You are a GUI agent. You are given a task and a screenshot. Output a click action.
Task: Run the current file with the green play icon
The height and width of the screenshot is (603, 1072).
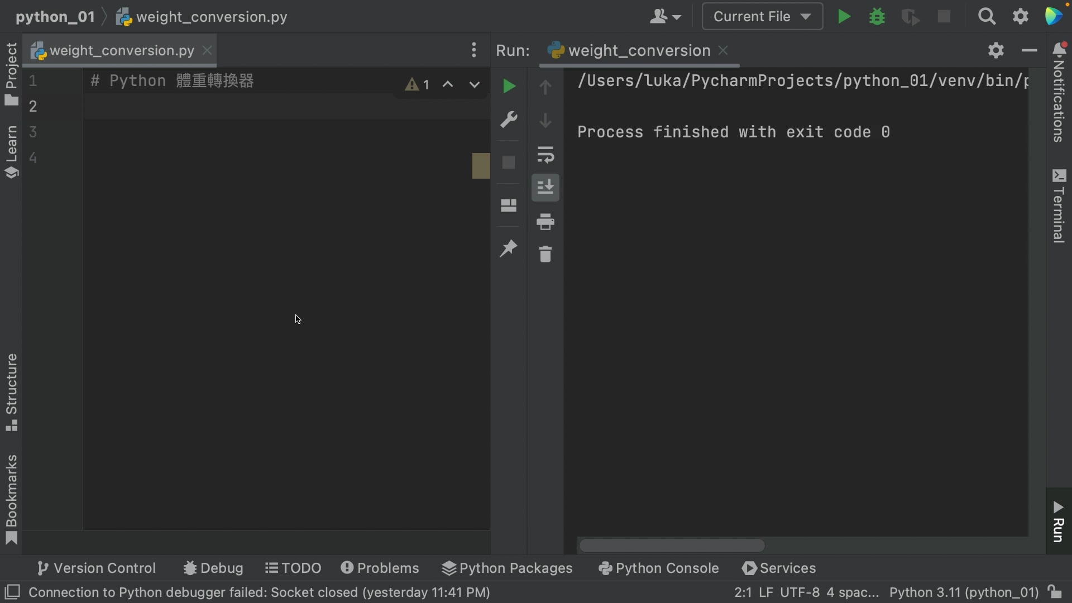pyautogui.click(x=844, y=16)
